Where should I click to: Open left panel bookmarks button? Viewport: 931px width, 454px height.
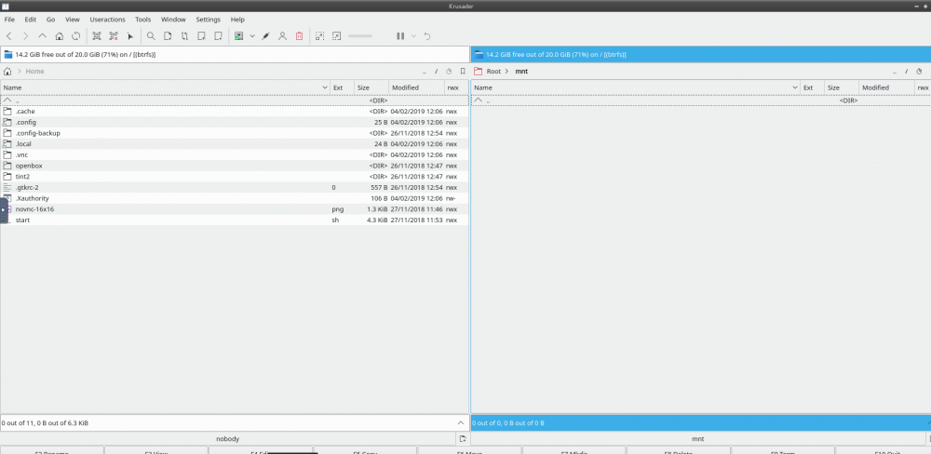click(x=463, y=72)
